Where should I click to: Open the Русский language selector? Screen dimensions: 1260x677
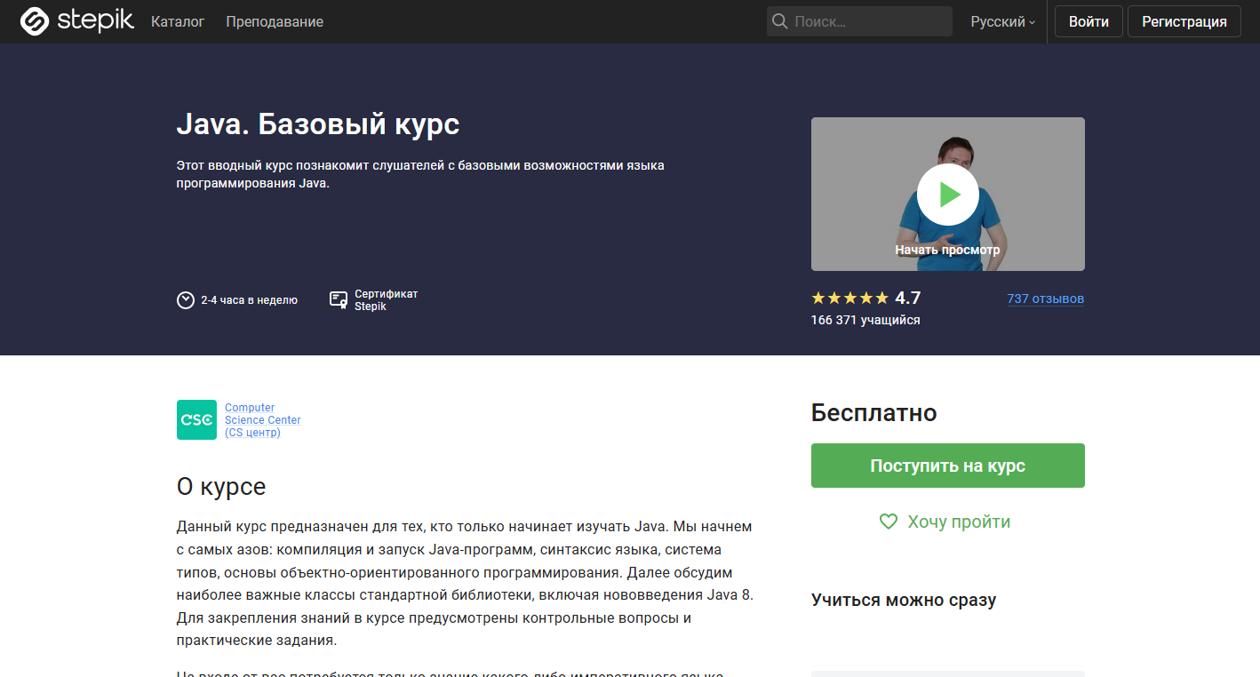(x=997, y=21)
